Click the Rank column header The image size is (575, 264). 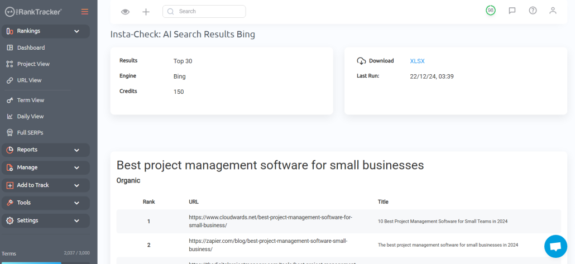coord(149,201)
